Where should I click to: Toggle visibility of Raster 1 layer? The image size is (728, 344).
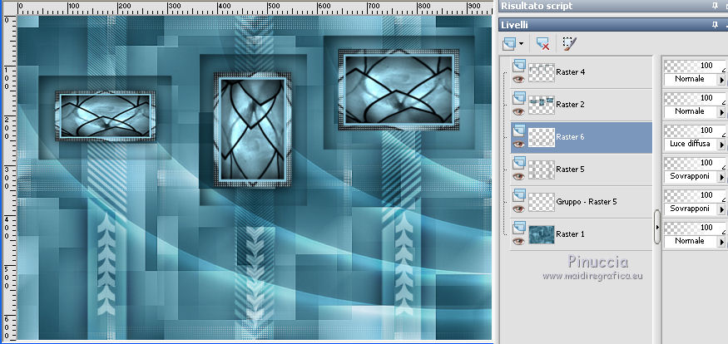(518, 242)
